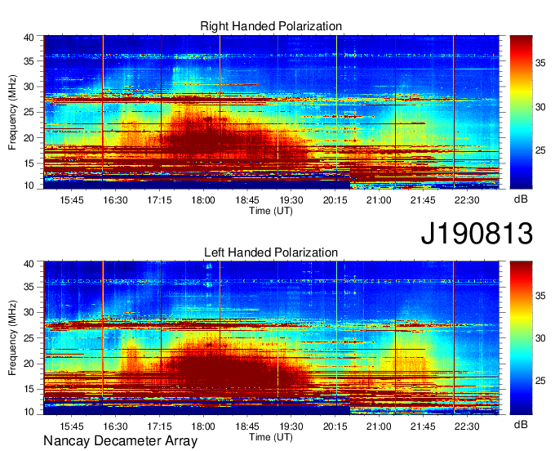Click the 'Right Handed Polarization' plot title
The image size is (555, 451).
click(x=271, y=26)
